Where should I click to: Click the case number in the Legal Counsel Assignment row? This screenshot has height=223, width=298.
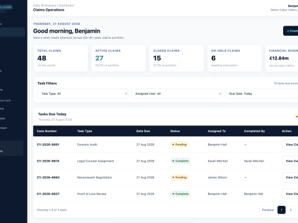48,161
